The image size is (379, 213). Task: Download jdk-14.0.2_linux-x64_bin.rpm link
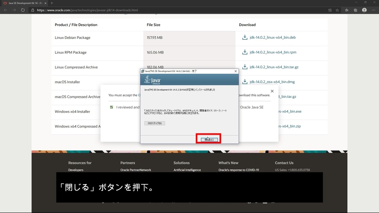click(x=273, y=52)
